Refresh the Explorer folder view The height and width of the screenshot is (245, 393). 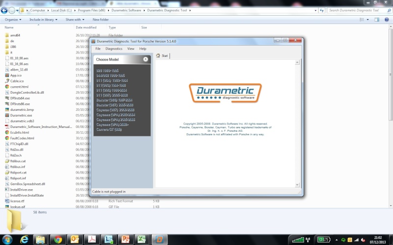tap(322, 10)
